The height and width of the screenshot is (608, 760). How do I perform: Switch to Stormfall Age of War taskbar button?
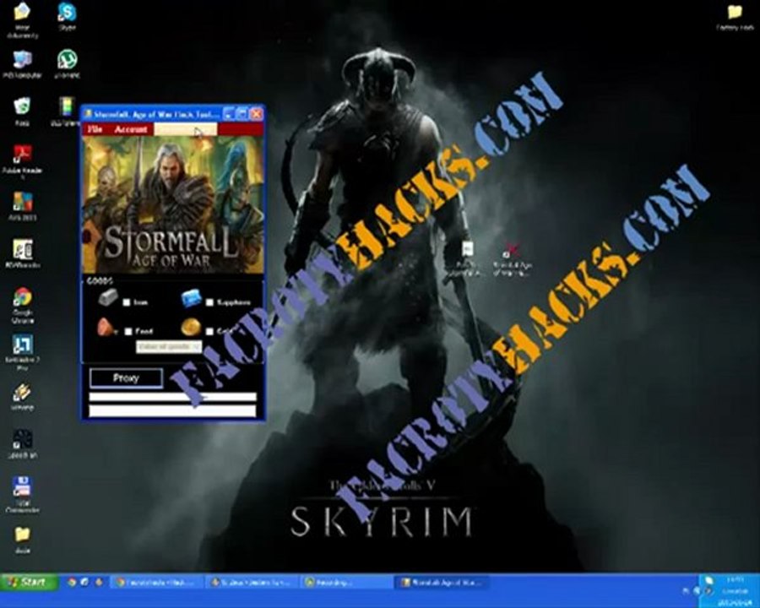point(442,583)
